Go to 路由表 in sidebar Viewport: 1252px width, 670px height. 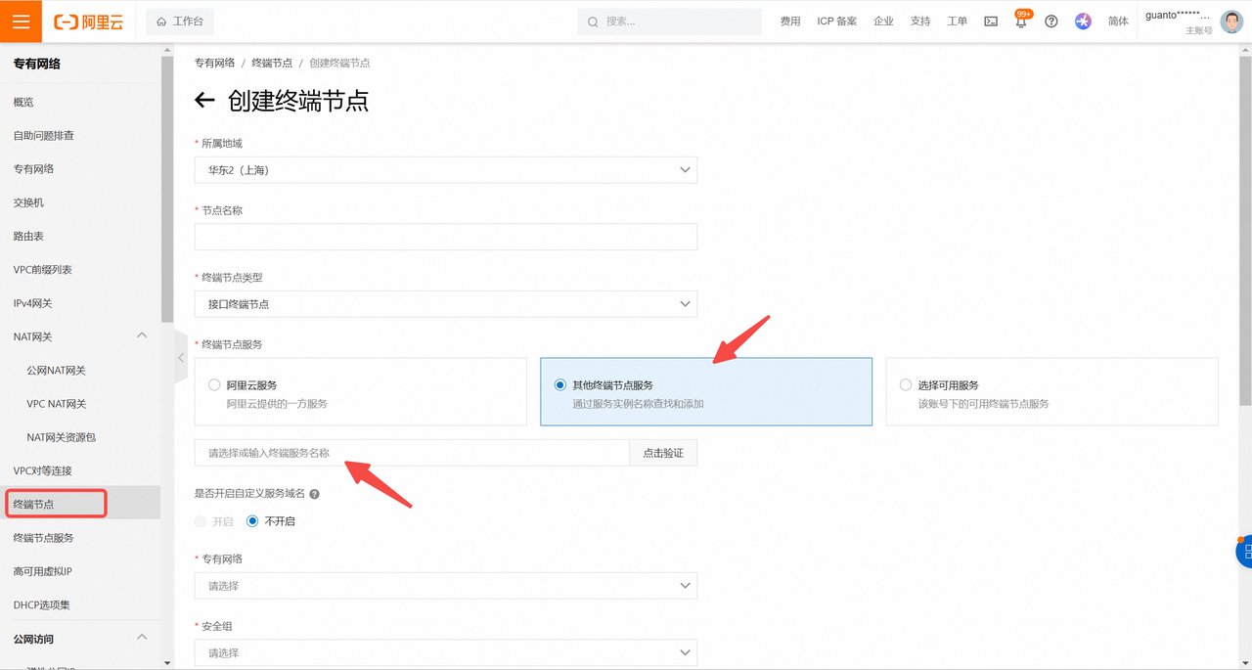tap(28, 236)
